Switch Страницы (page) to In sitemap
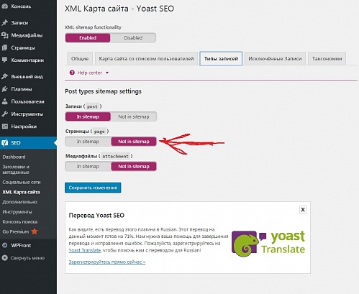 [x=88, y=142]
